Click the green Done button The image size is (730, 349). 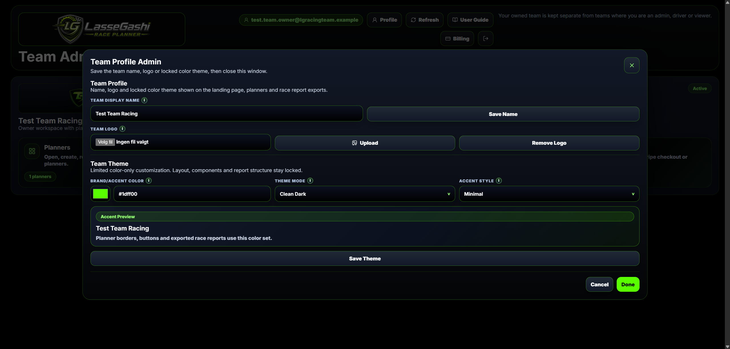(x=628, y=284)
